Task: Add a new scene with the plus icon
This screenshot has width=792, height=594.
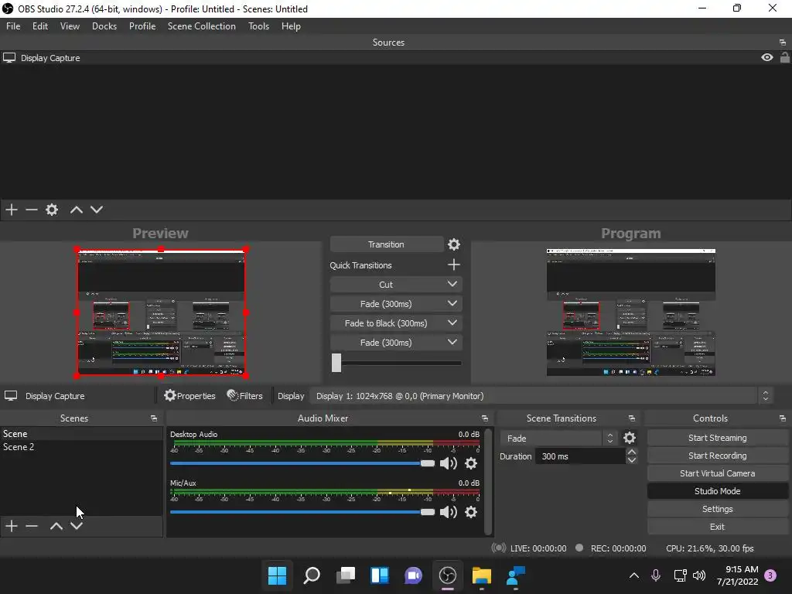Action: pyautogui.click(x=12, y=526)
